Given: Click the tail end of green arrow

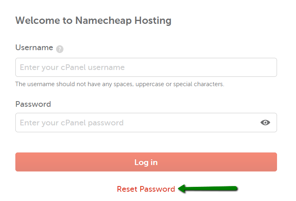Looking at the screenshot, I should click(234, 188).
